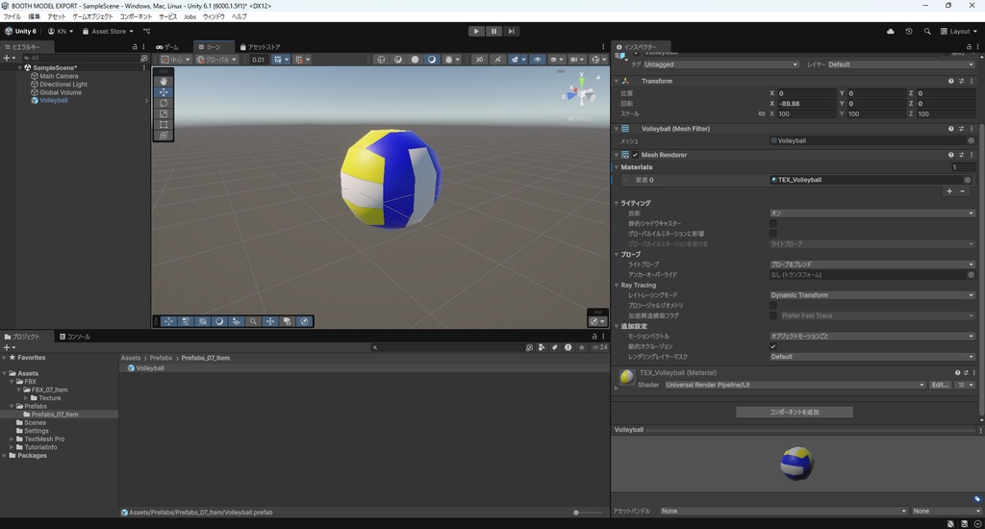Select the combined Transform tool
Image resolution: width=985 pixels, height=529 pixels.
tap(164, 135)
